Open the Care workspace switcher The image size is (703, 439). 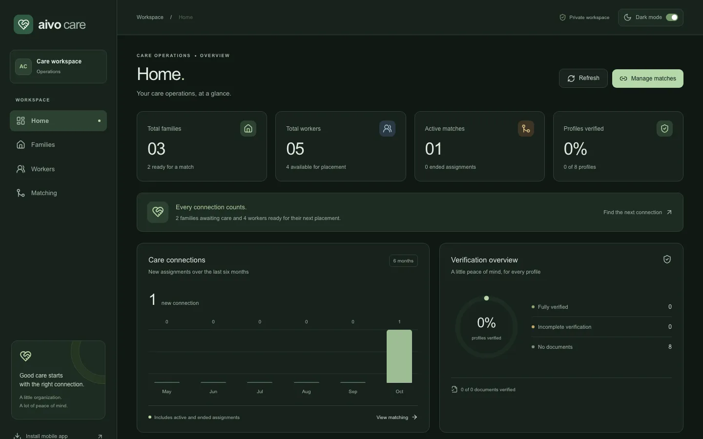[58, 67]
